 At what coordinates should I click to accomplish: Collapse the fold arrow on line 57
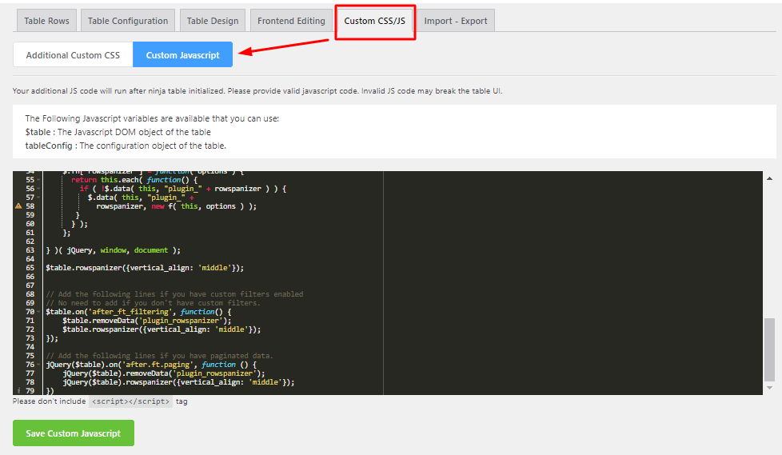point(40,198)
